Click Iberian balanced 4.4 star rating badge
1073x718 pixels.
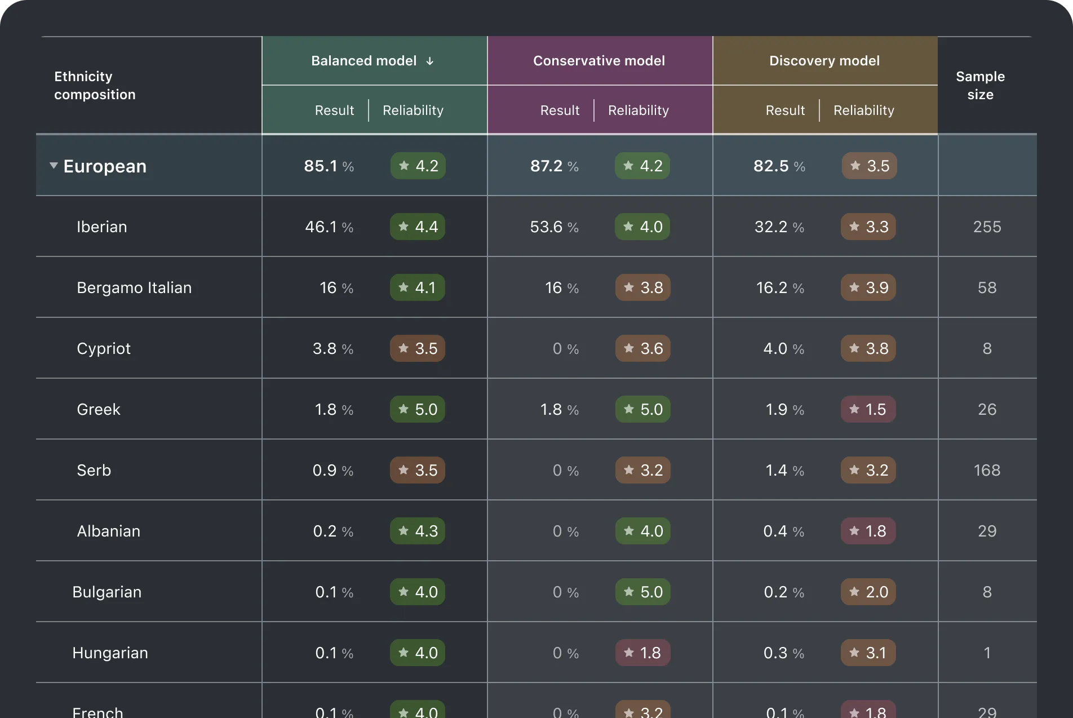pos(418,227)
